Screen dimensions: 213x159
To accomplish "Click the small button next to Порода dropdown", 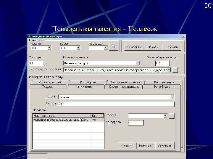I will point(172,116).
